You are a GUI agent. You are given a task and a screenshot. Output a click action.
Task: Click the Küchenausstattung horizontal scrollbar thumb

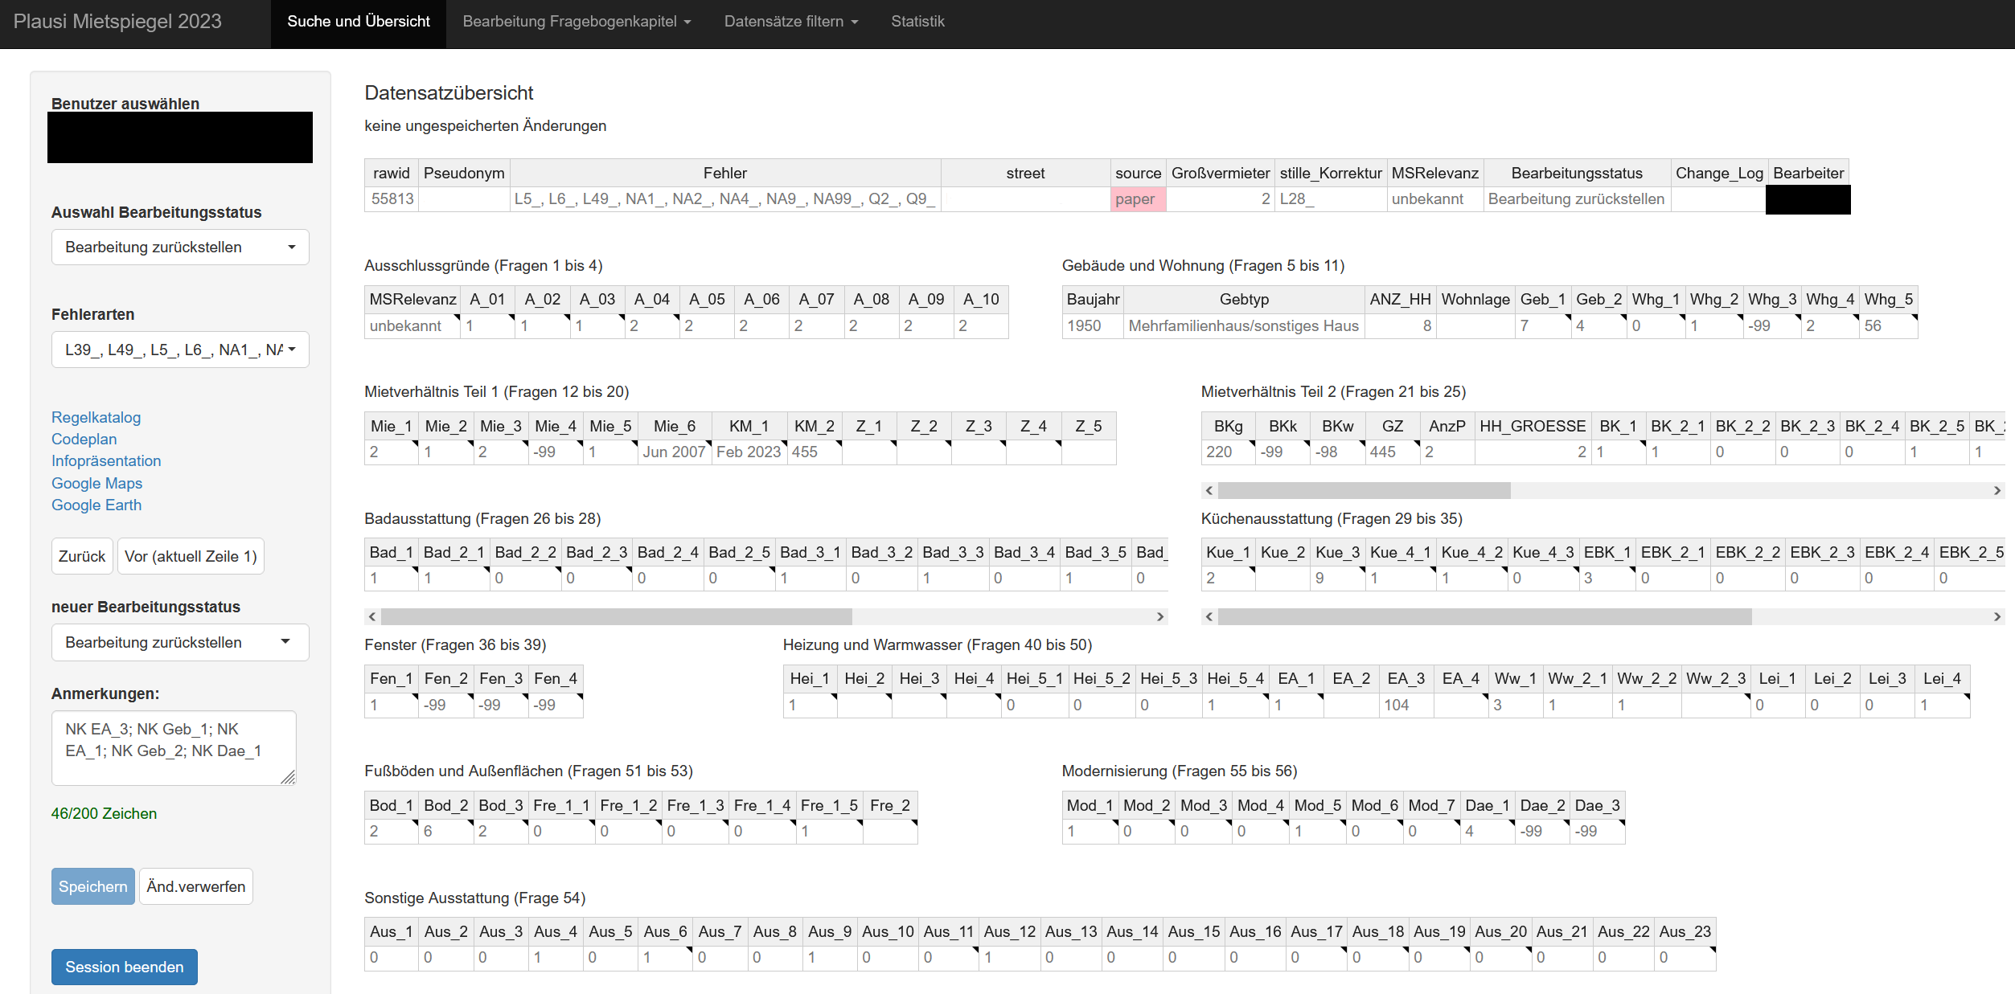pos(1484,616)
